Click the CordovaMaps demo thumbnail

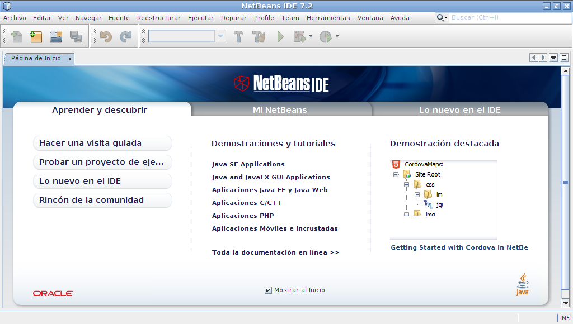click(444, 199)
